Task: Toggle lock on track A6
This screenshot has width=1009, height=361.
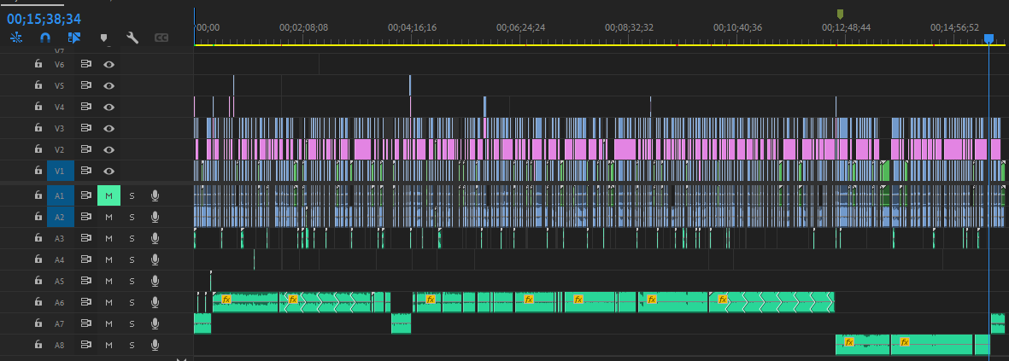Action: point(38,302)
